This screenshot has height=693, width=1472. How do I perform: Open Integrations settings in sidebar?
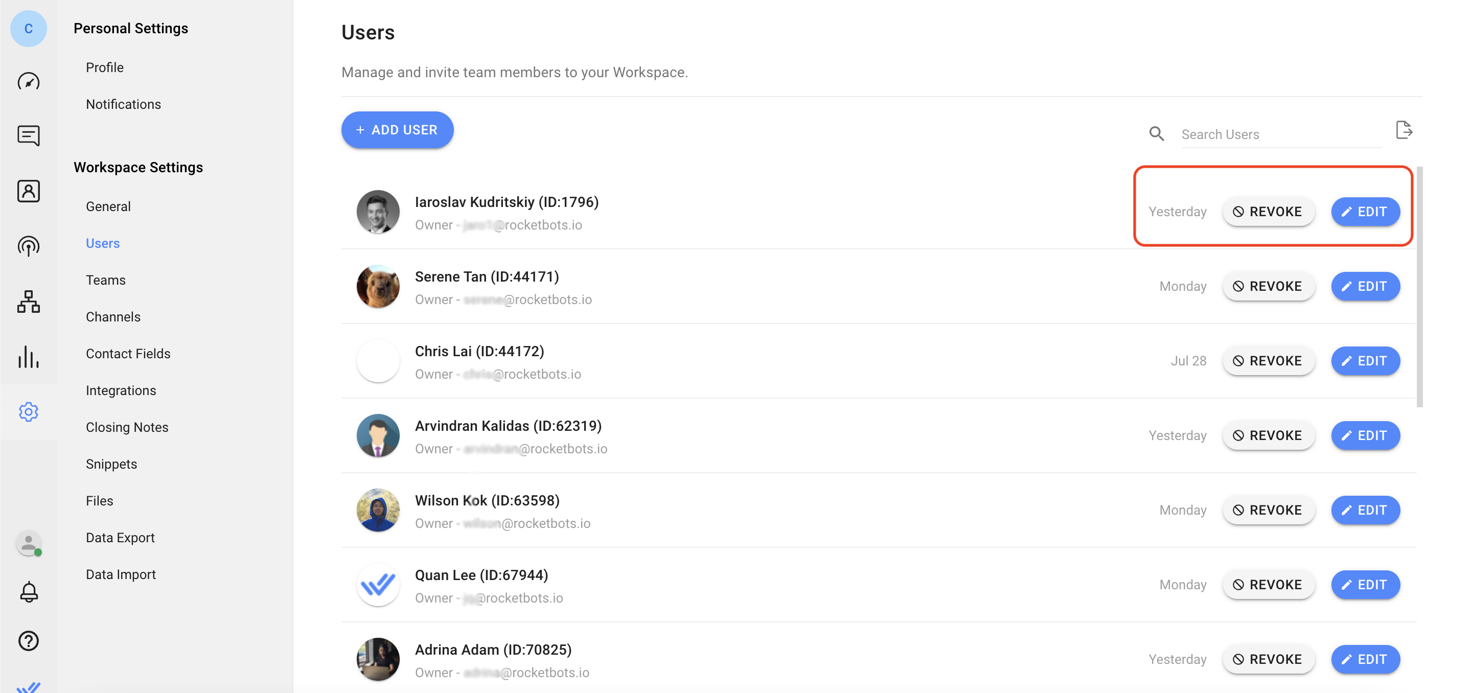pos(121,390)
